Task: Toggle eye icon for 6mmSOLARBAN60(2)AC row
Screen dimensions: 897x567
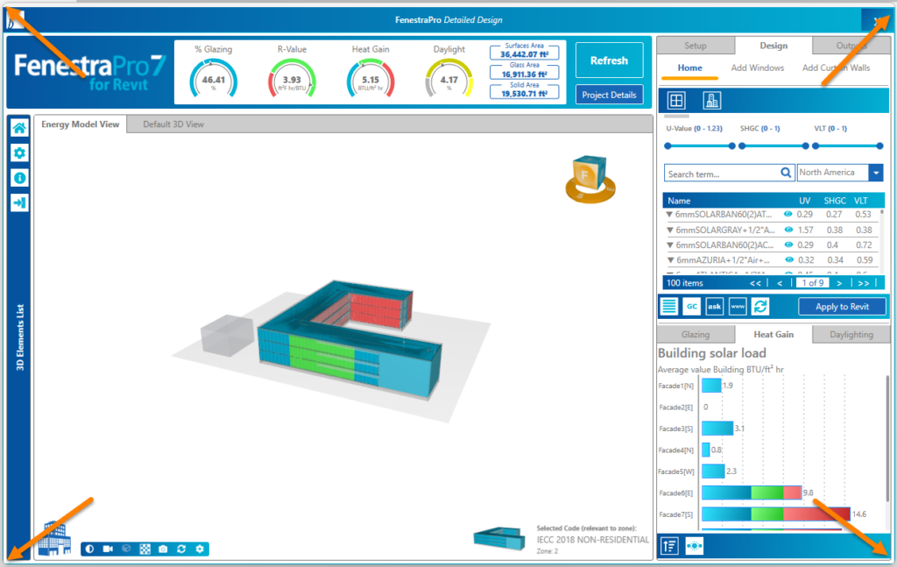Action: (x=789, y=245)
